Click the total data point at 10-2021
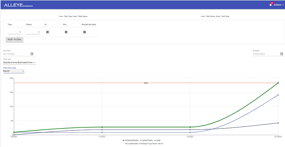Viewport: 285px width, 147px height. 14,132
